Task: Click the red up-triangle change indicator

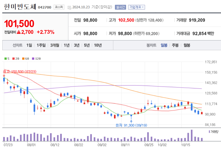Action: tap(19, 32)
